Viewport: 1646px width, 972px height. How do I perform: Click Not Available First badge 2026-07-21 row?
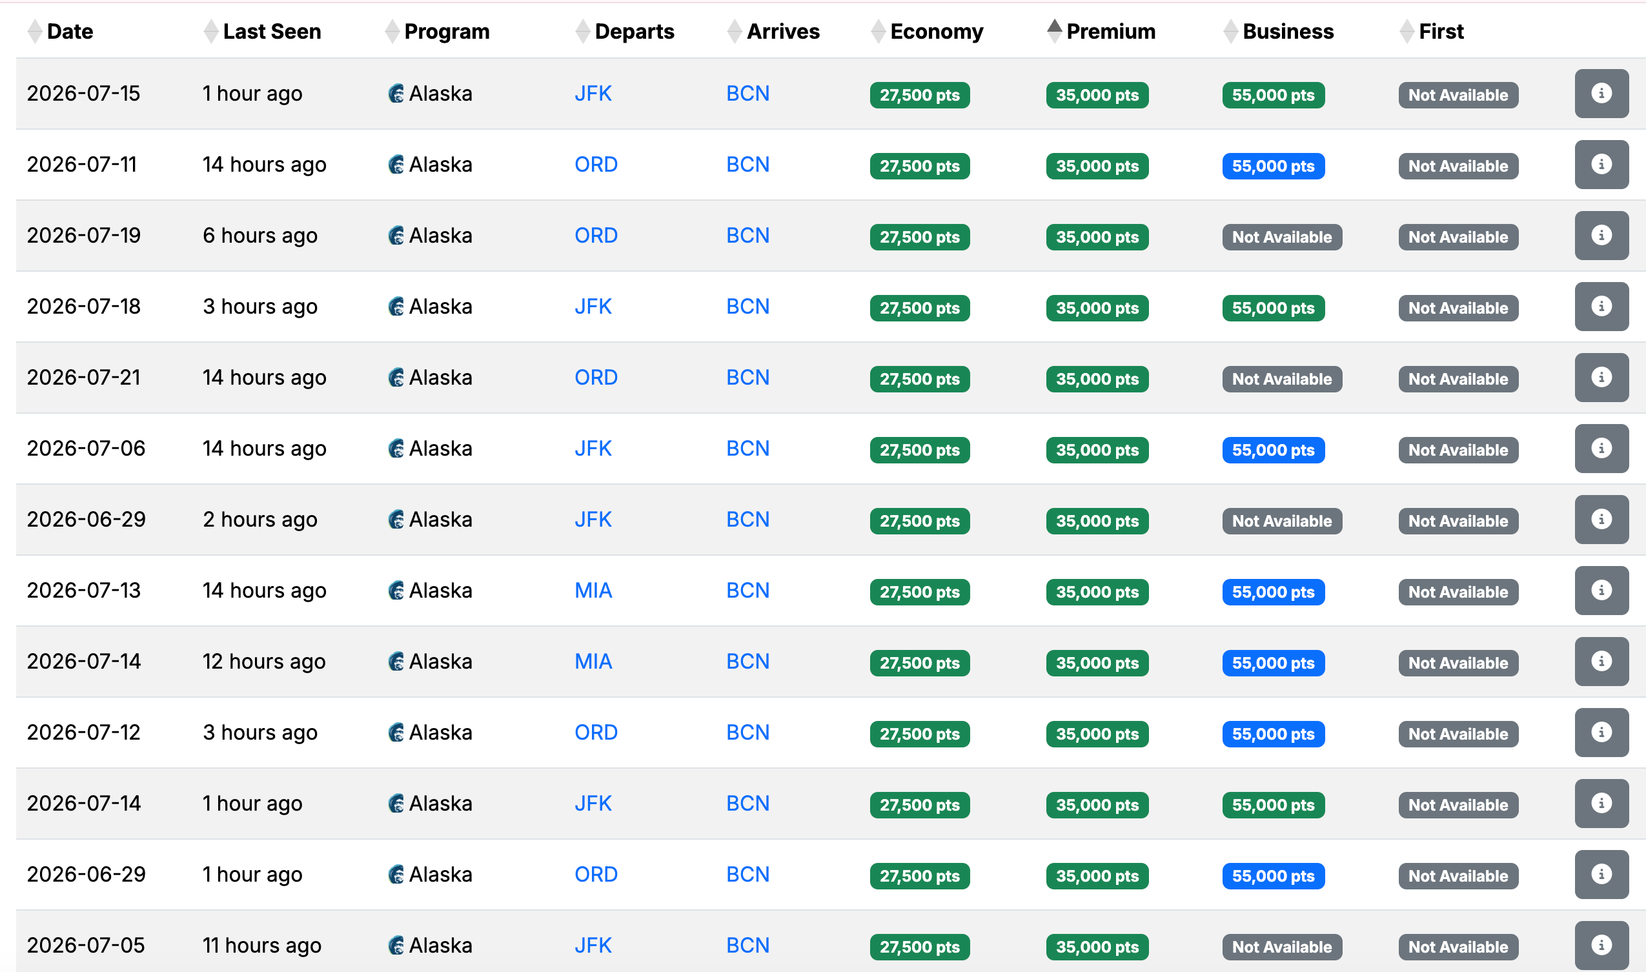click(x=1458, y=380)
